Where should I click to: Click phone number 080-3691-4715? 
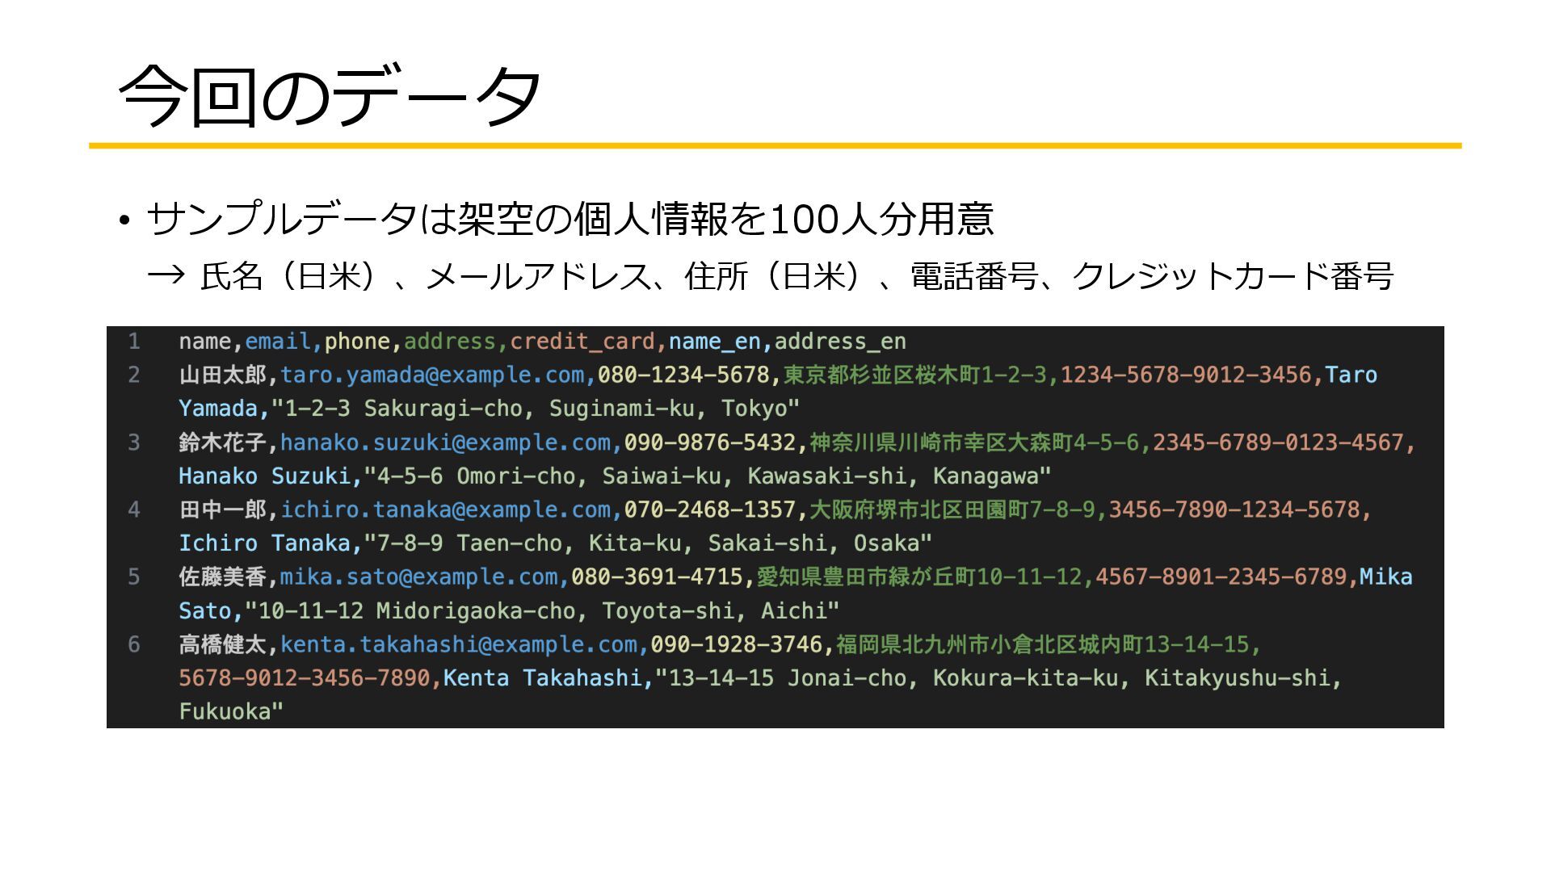coord(657,576)
